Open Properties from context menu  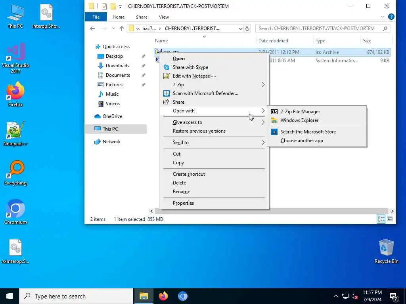(x=214, y=203)
